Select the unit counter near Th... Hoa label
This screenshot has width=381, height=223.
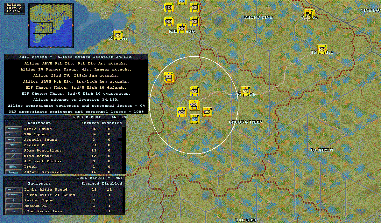(x=322, y=50)
